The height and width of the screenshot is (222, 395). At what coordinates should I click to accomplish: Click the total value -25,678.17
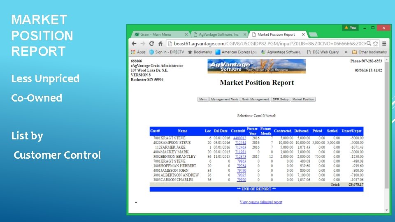tap(355, 185)
